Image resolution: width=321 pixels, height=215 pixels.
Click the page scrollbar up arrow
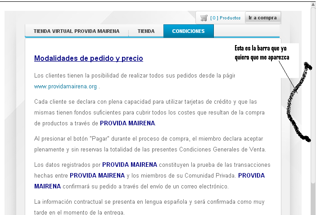[x=313, y=5]
